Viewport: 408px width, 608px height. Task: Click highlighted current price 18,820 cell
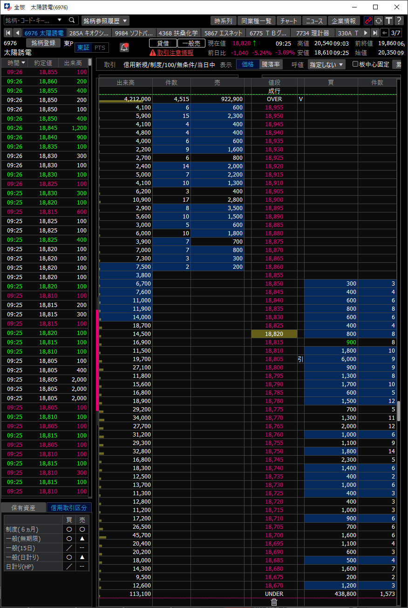click(274, 334)
